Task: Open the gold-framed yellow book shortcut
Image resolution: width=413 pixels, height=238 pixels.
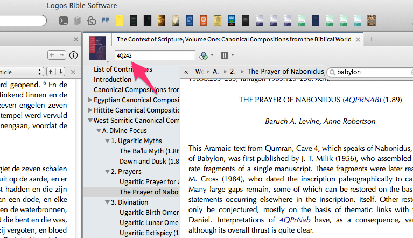Action: click(x=218, y=20)
